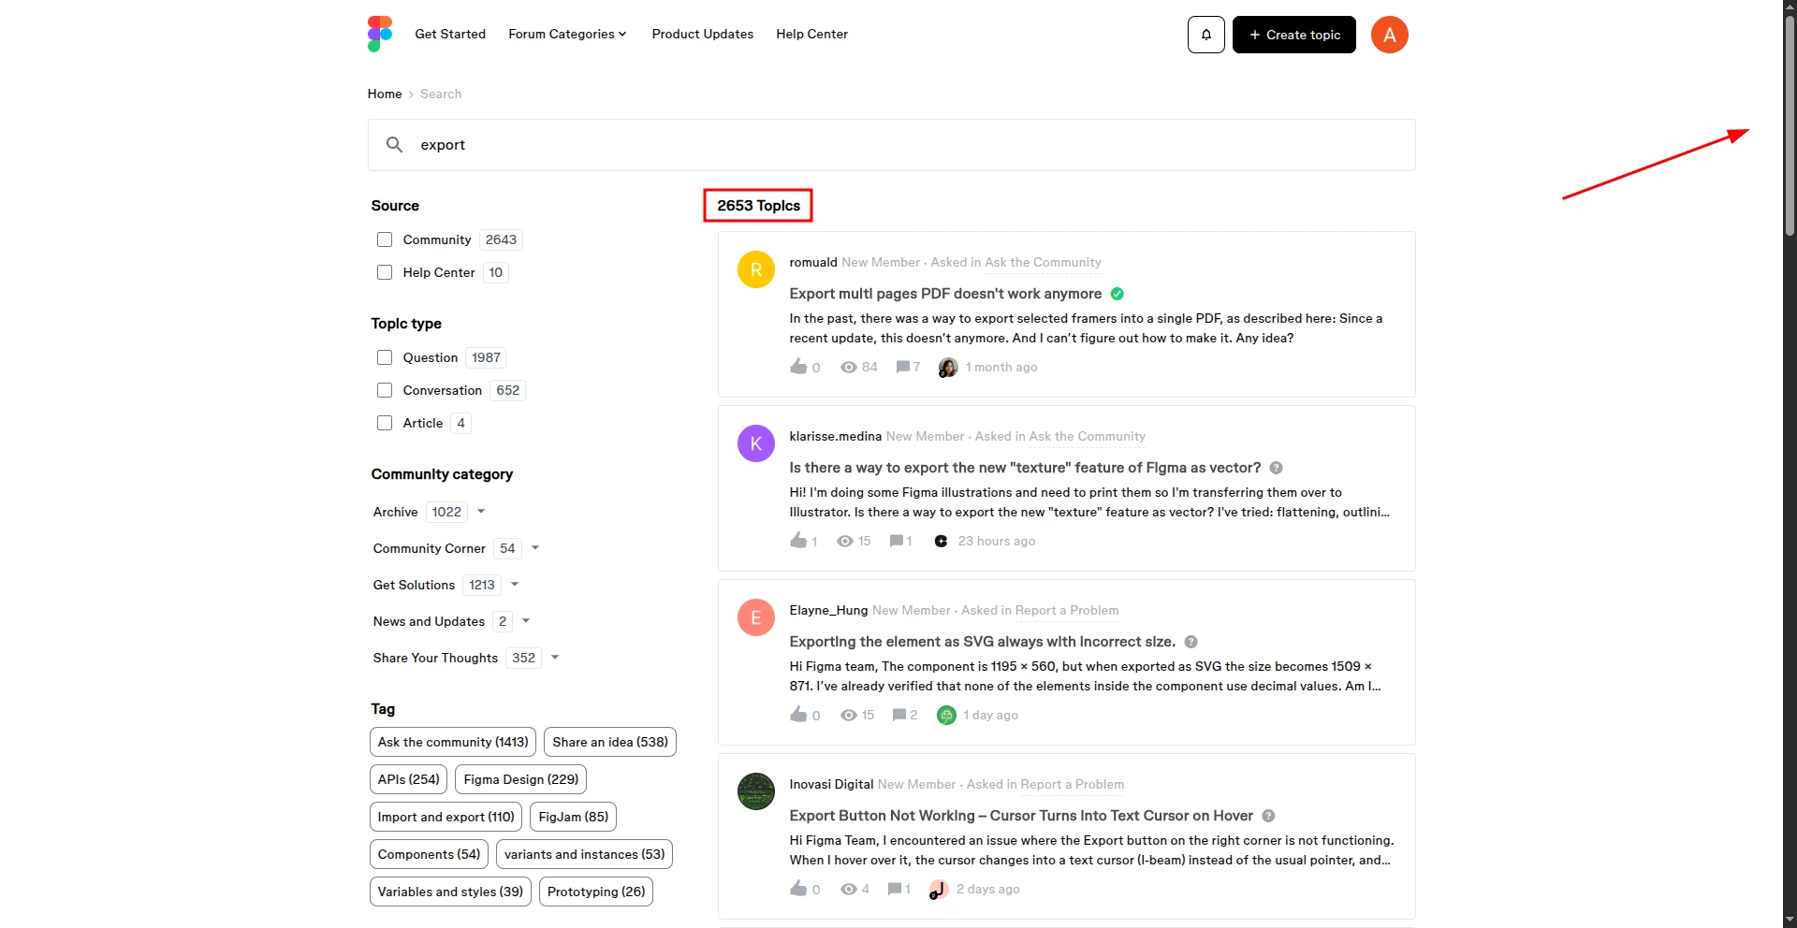Expand the News and Updates category
This screenshot has height=928, width=1797.
525,621
